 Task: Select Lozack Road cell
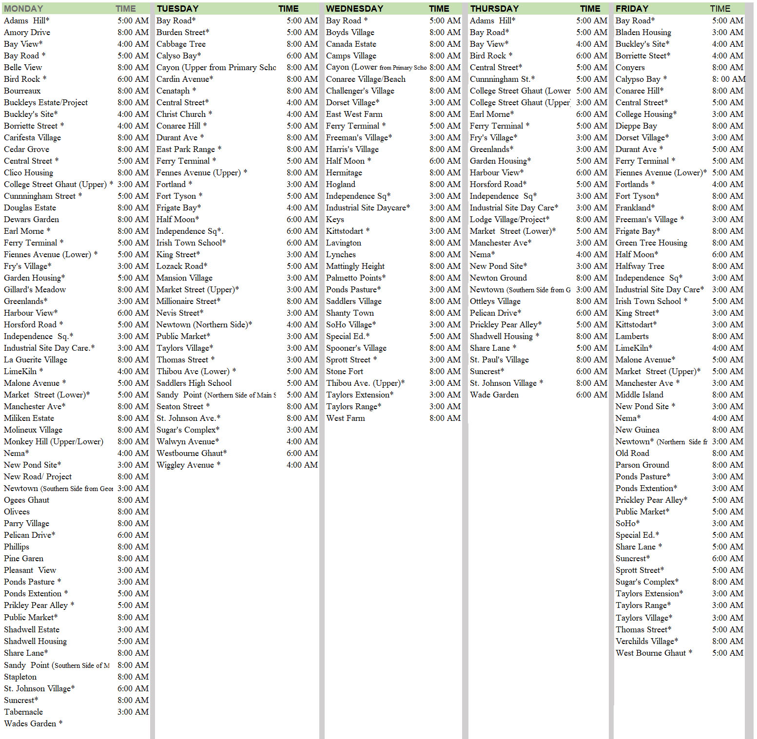pos(182,266)
